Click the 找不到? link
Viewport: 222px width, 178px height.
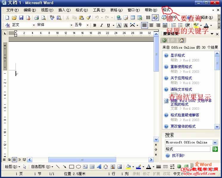pyautogui.click(x=178, y=156)
